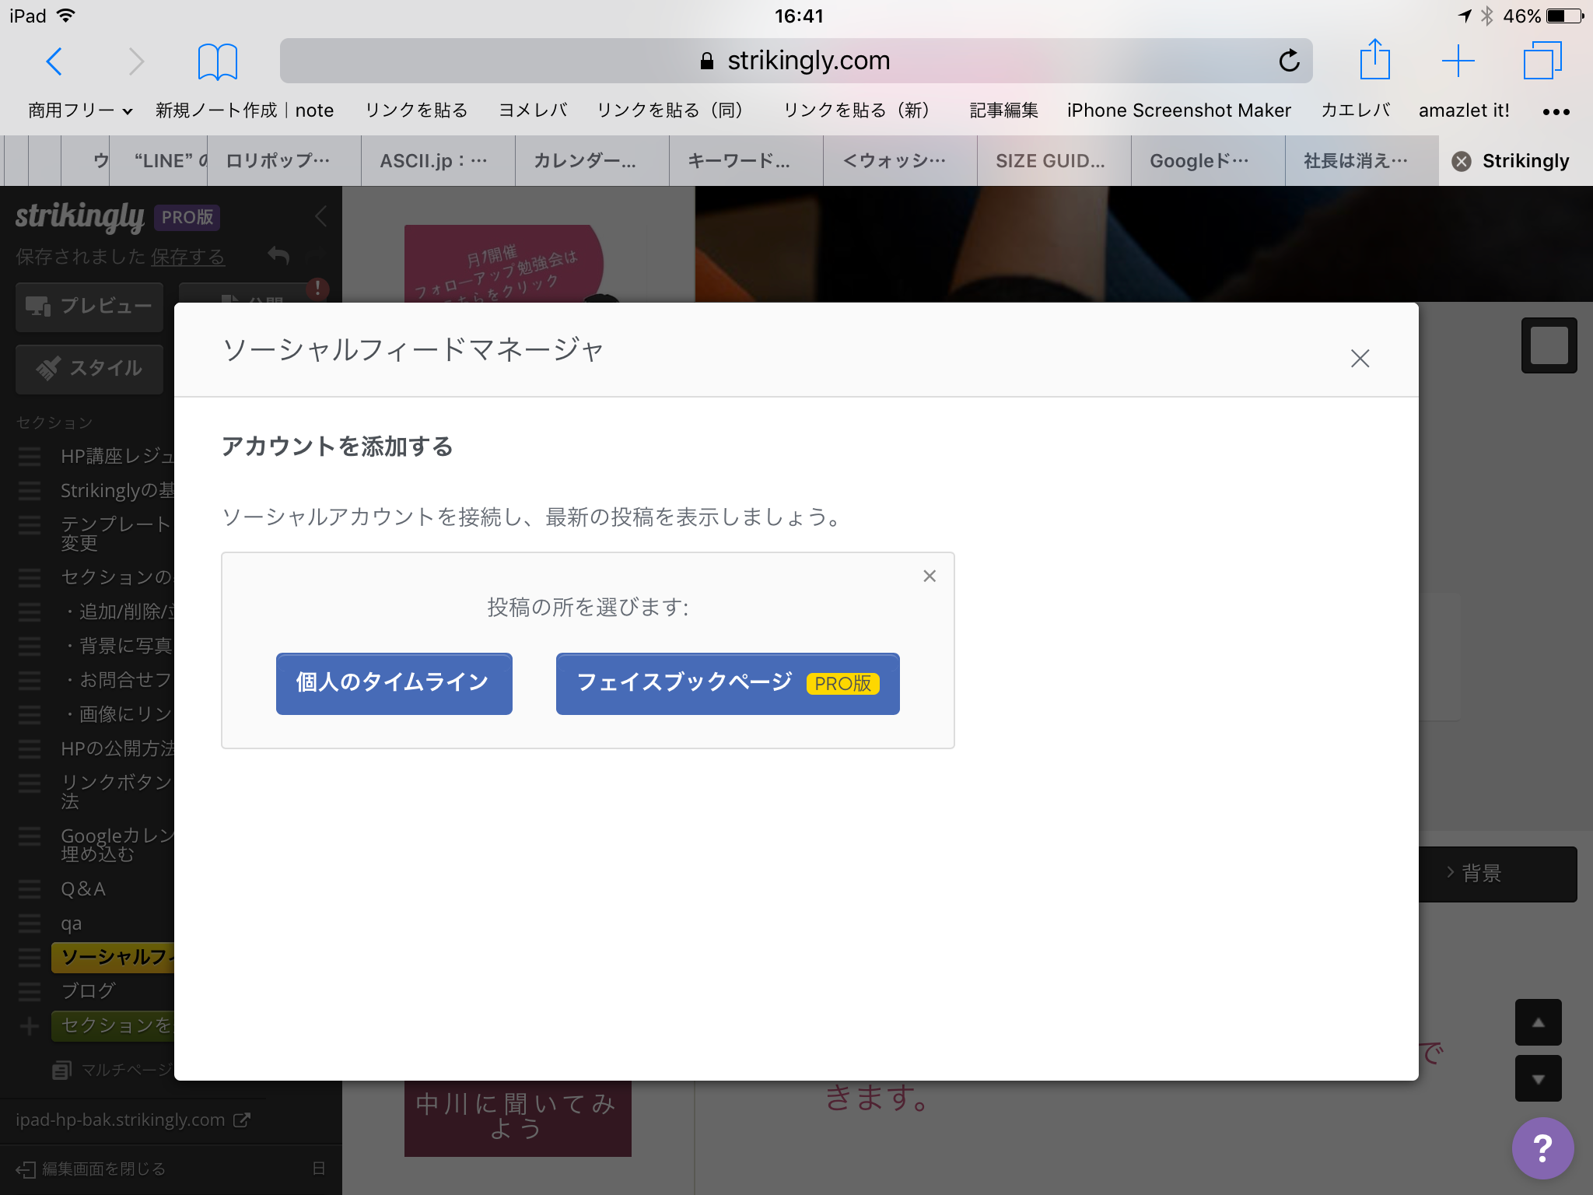Click scroll-down arrow section button
Image resolution: width=1593 pixels, height=1195 pixels.
(1538, 1078)
